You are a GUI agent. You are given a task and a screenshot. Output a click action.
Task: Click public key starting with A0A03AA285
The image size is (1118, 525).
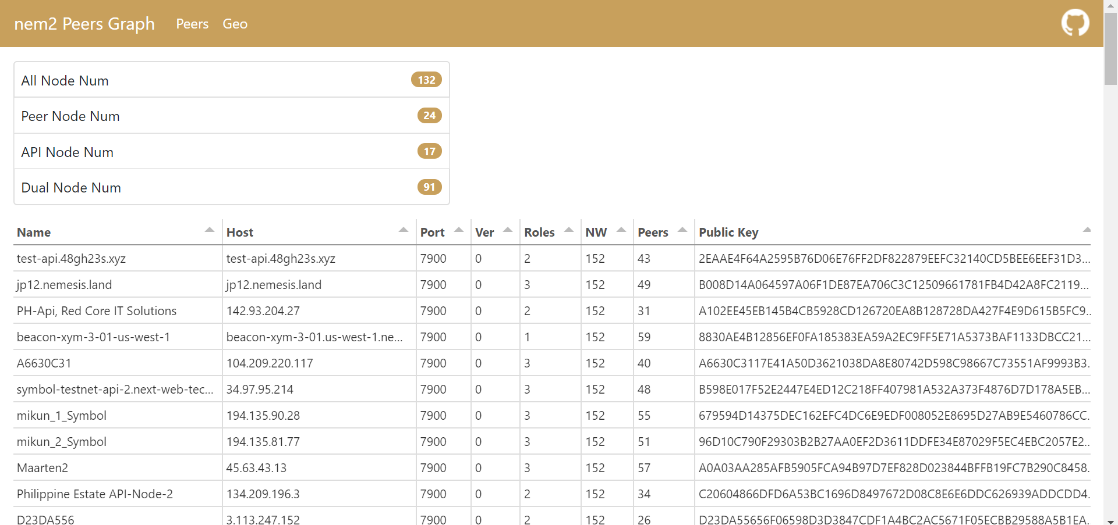(893, 467)
